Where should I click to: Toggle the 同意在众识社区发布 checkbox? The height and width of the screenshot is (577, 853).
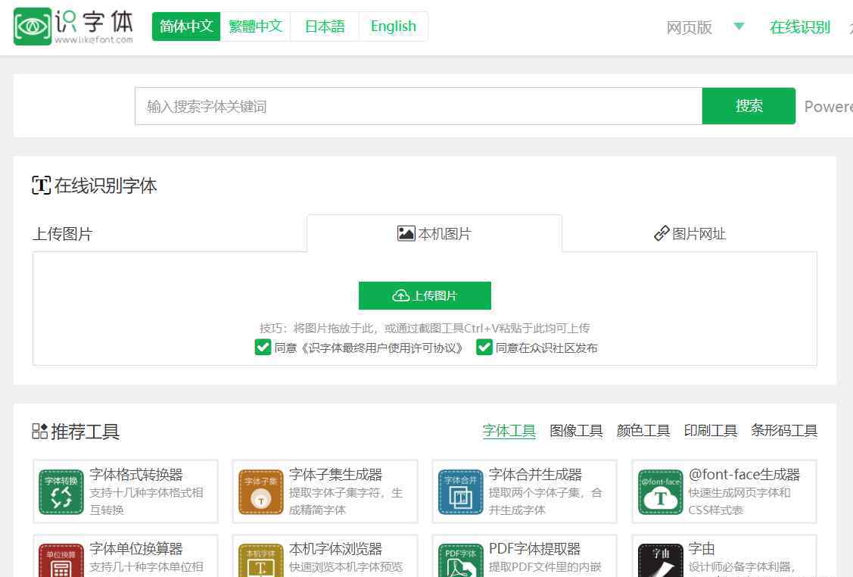pos(484,348)
